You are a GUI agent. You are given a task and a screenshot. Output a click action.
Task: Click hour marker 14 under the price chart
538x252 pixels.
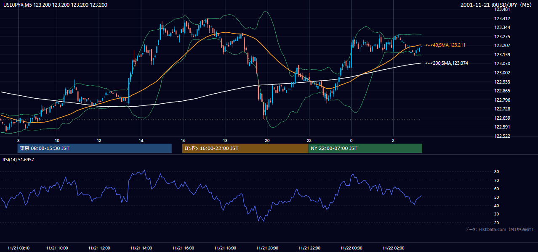click(141, 140)
